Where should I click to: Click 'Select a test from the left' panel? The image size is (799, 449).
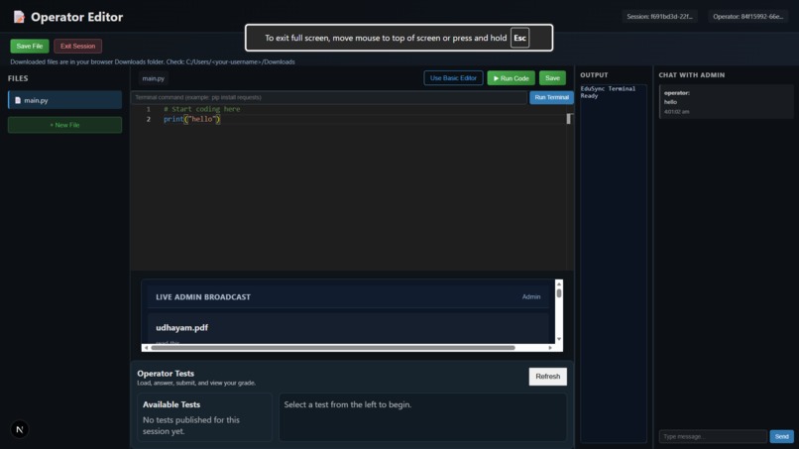(423, 417)
